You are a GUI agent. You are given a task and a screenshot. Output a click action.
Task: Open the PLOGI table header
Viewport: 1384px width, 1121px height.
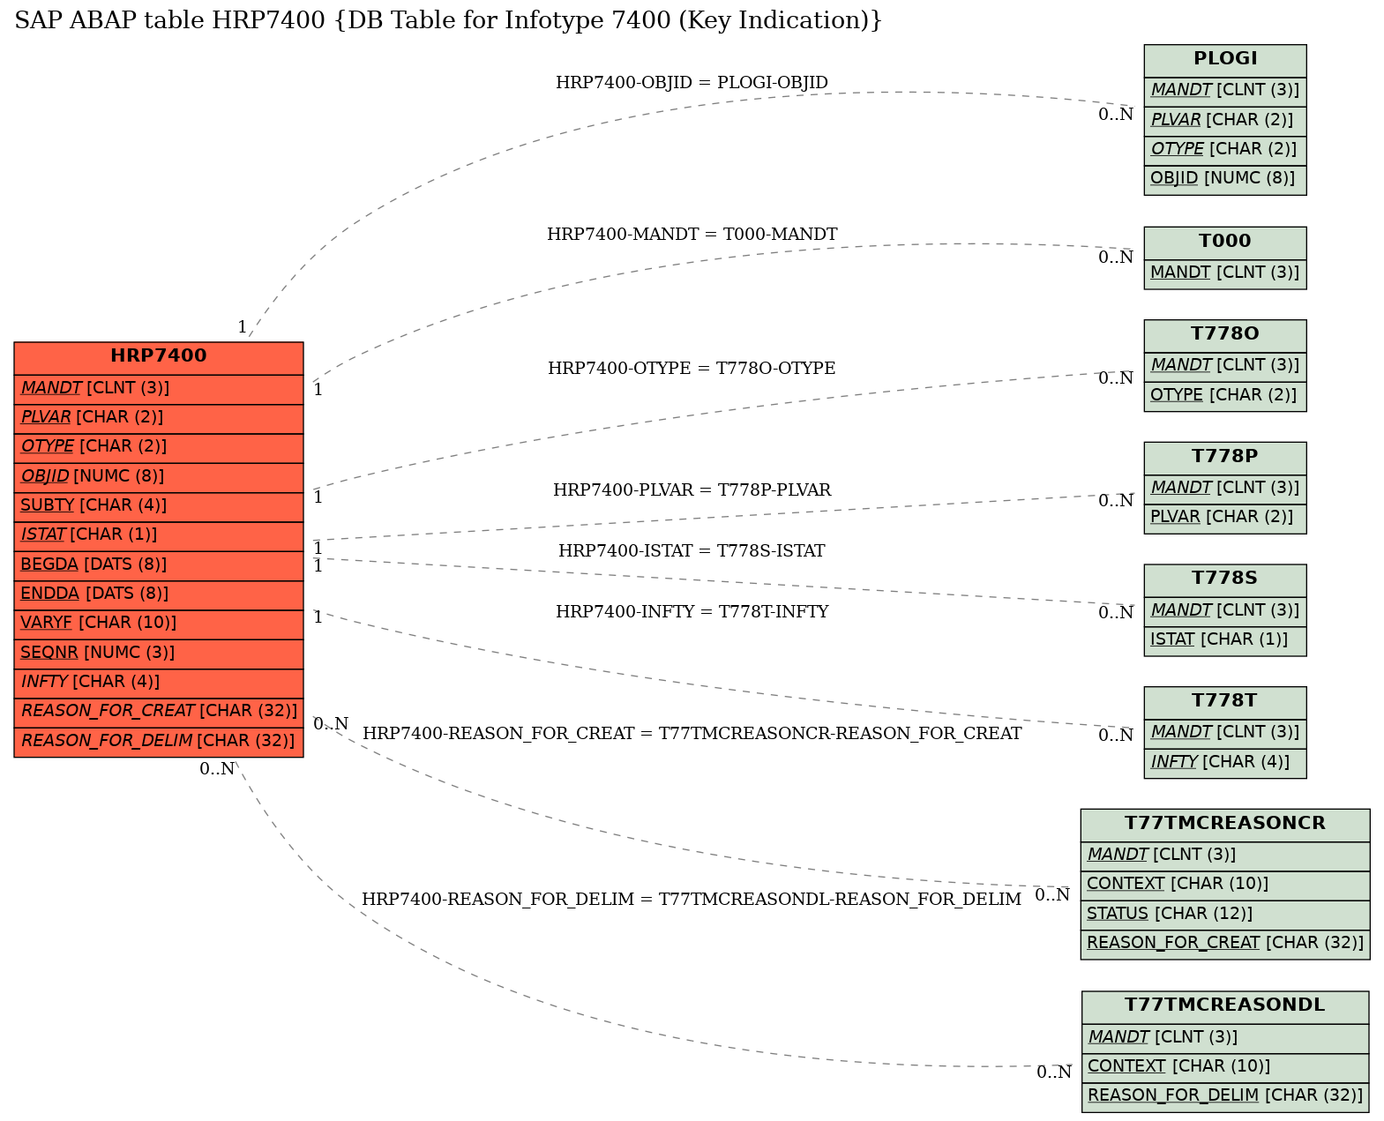click(x=1225, y=60)
